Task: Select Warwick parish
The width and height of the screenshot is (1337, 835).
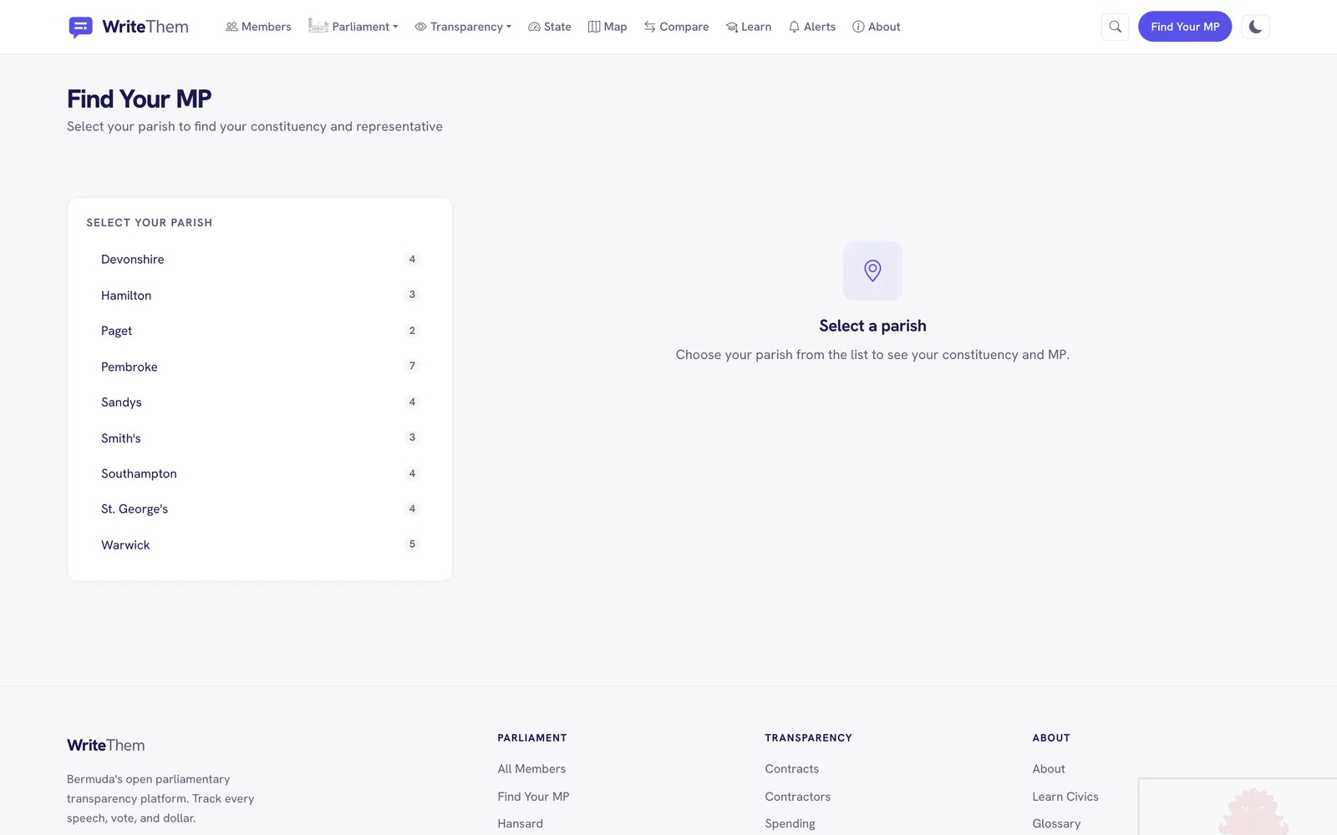Action: [x=260, y=544]
